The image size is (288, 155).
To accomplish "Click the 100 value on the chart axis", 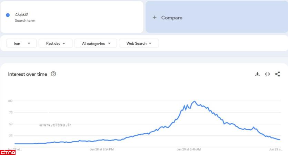I will [x=10, y=101].
